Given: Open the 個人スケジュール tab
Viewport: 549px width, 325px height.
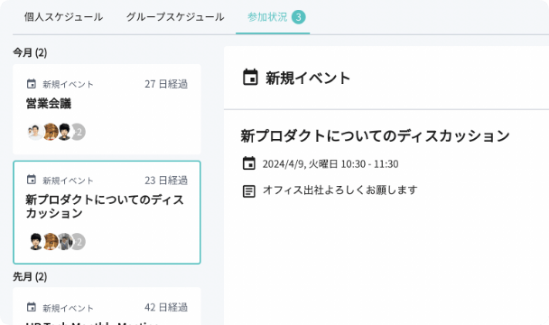Looking at the screenshot, I should 63,17.
